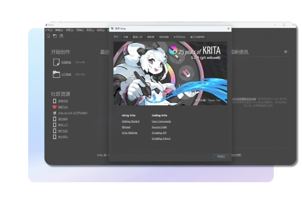Click the bookmark icon beside 新手入门
This screenshot has height=201, width=302.
54,125
